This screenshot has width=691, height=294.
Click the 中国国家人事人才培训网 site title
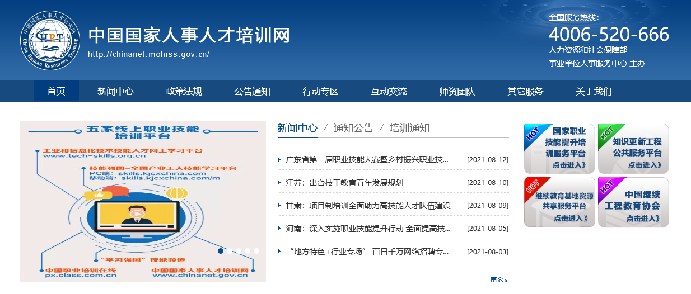coord(189,35)
